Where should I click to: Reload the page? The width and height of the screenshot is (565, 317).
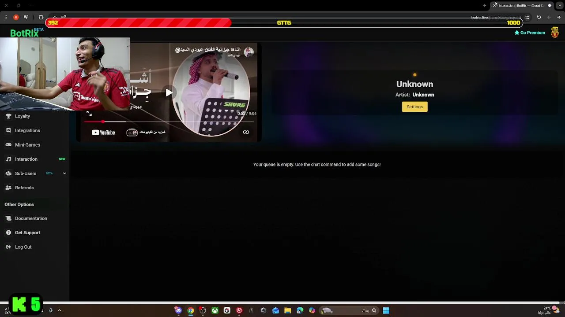tap(539, 17)
